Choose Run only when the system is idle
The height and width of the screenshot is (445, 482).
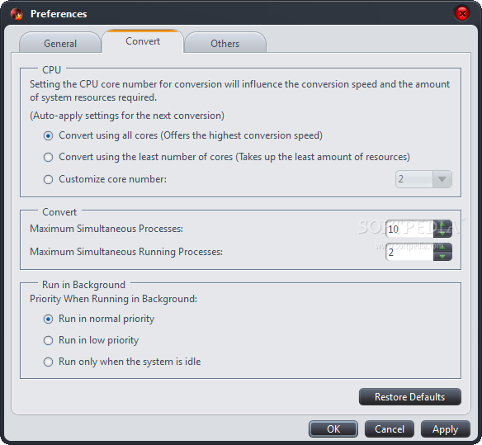point(48,362)
